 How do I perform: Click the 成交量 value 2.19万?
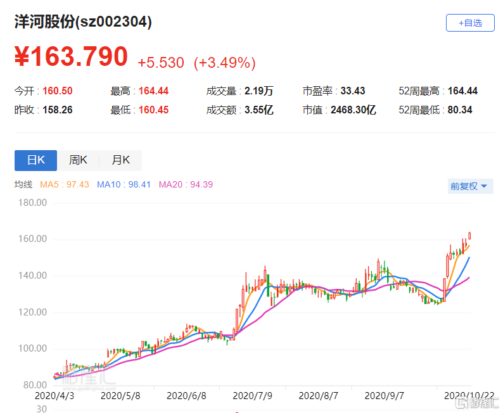[258, 91]
